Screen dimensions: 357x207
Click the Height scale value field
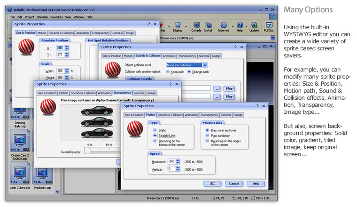pyautogui.click(x=61, y=78)
